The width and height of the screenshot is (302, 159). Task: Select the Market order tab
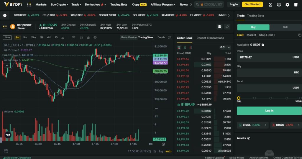tap(251, 35)
